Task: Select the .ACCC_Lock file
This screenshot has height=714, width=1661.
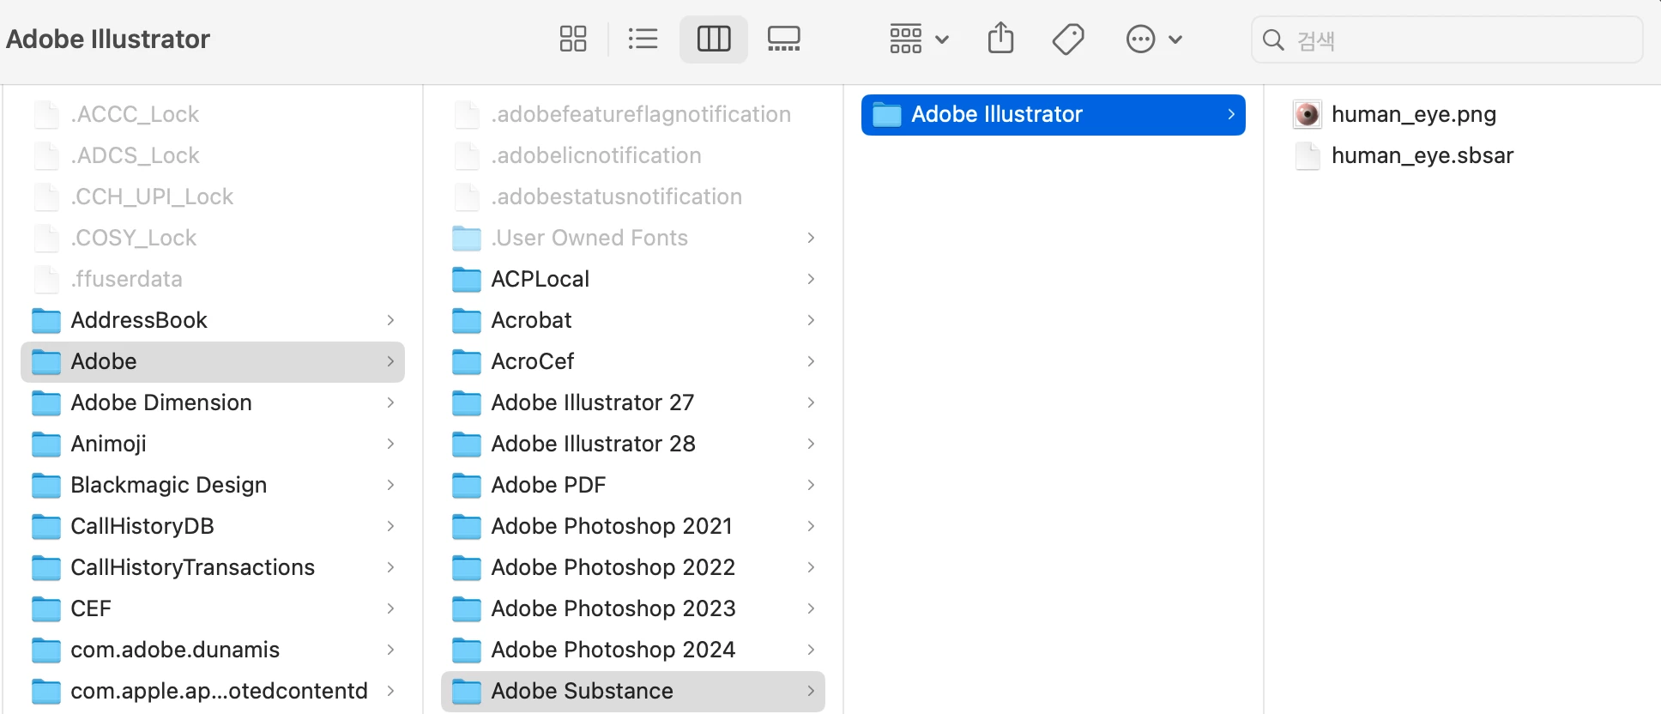Action: click(213, 114)
